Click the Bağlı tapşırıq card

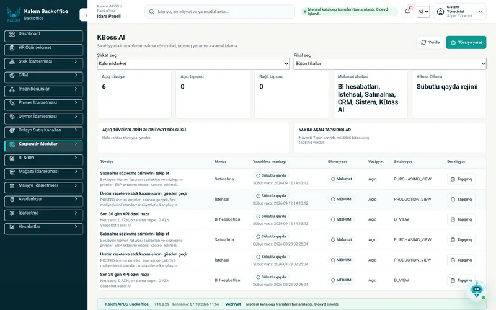click(x=291, y=95)
